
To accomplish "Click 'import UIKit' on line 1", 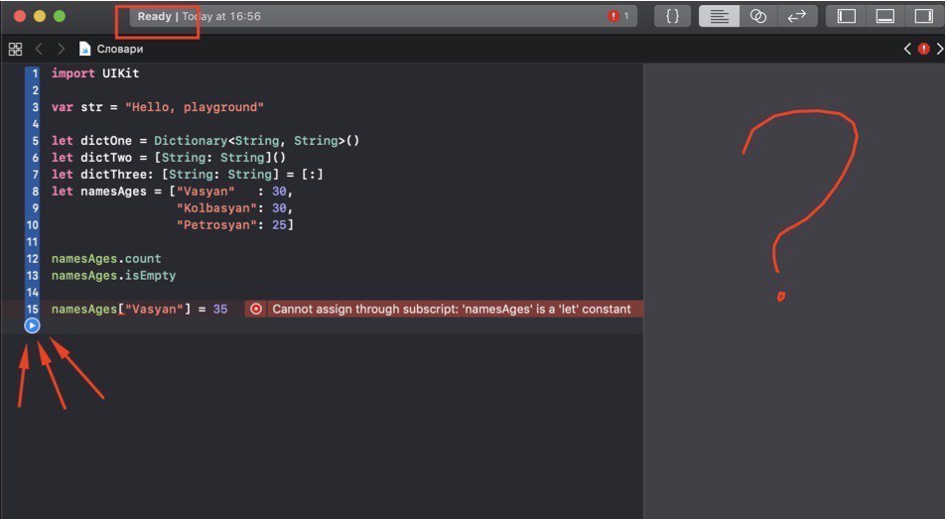I will (x=95, y=72).
